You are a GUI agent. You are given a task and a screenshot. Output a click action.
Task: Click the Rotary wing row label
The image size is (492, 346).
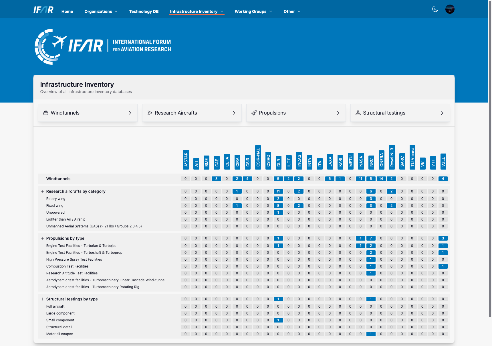(x=56, y=199)
